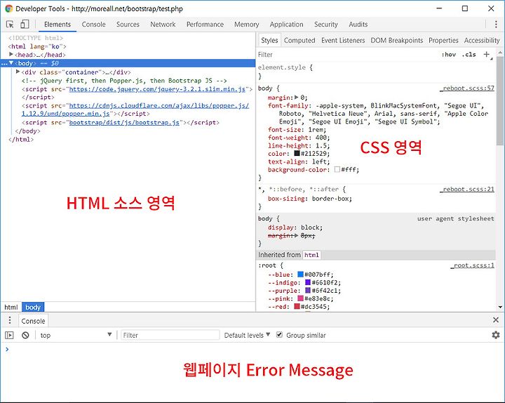Open the Network tab

point(163,24)
